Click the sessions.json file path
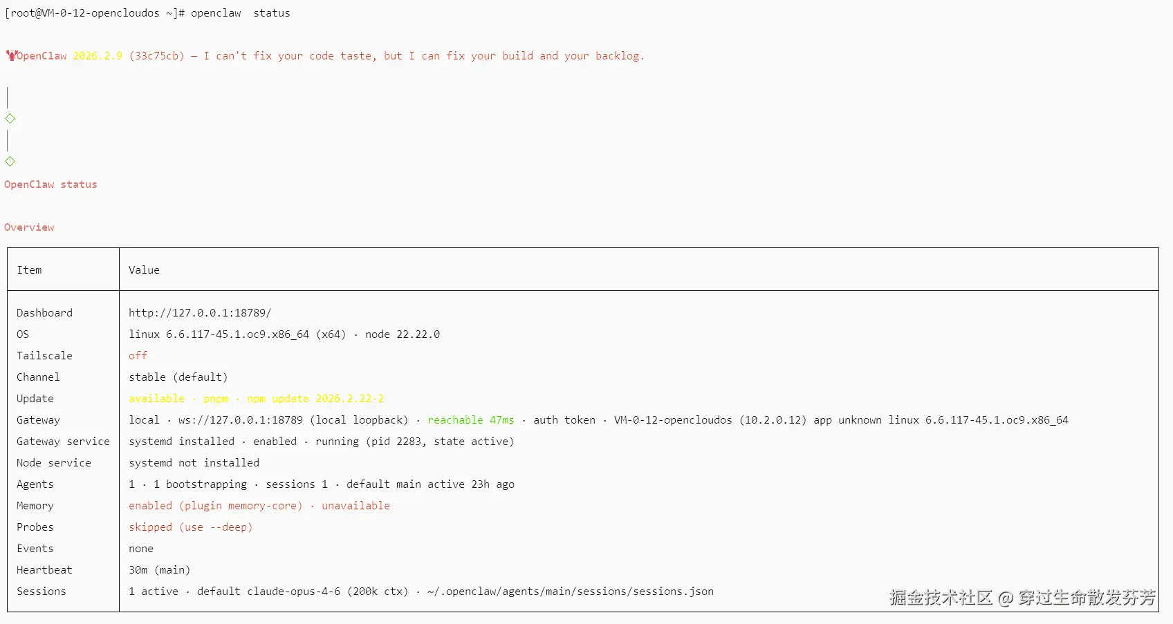The height and width of the screenshot is (624, 1173). [x=571, y=591]
